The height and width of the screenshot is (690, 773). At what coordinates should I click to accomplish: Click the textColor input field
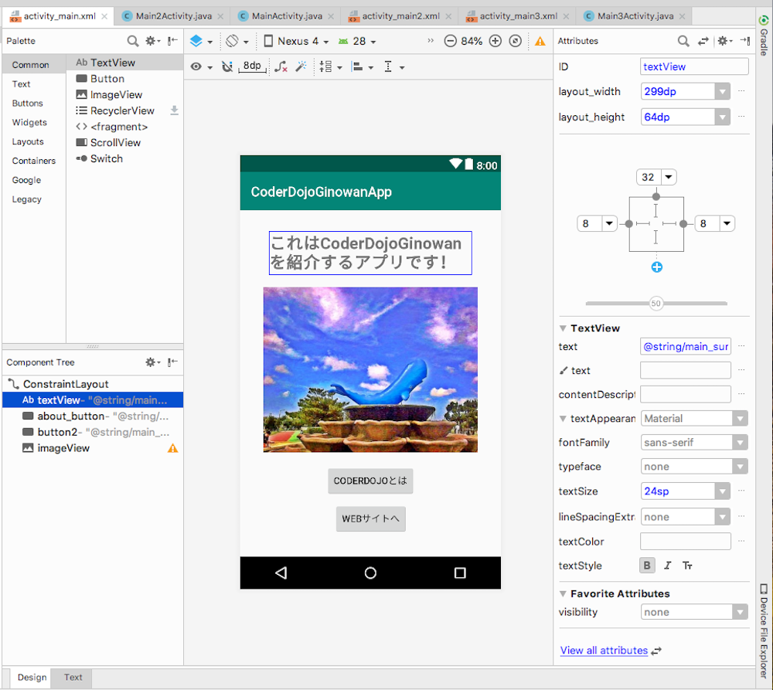click(x=685, y=541)
